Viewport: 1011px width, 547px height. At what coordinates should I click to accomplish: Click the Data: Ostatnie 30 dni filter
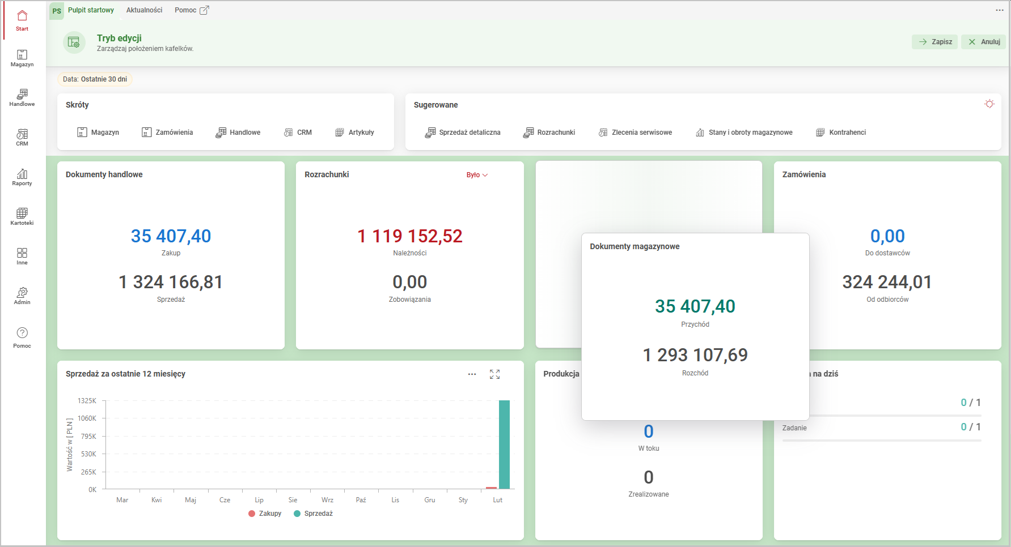[x=95, y=79]
